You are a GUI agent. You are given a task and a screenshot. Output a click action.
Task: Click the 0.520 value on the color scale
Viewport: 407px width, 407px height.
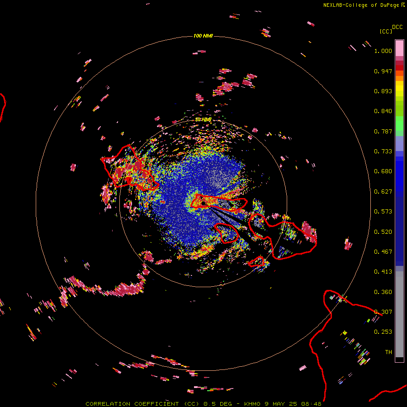[383, 232]
